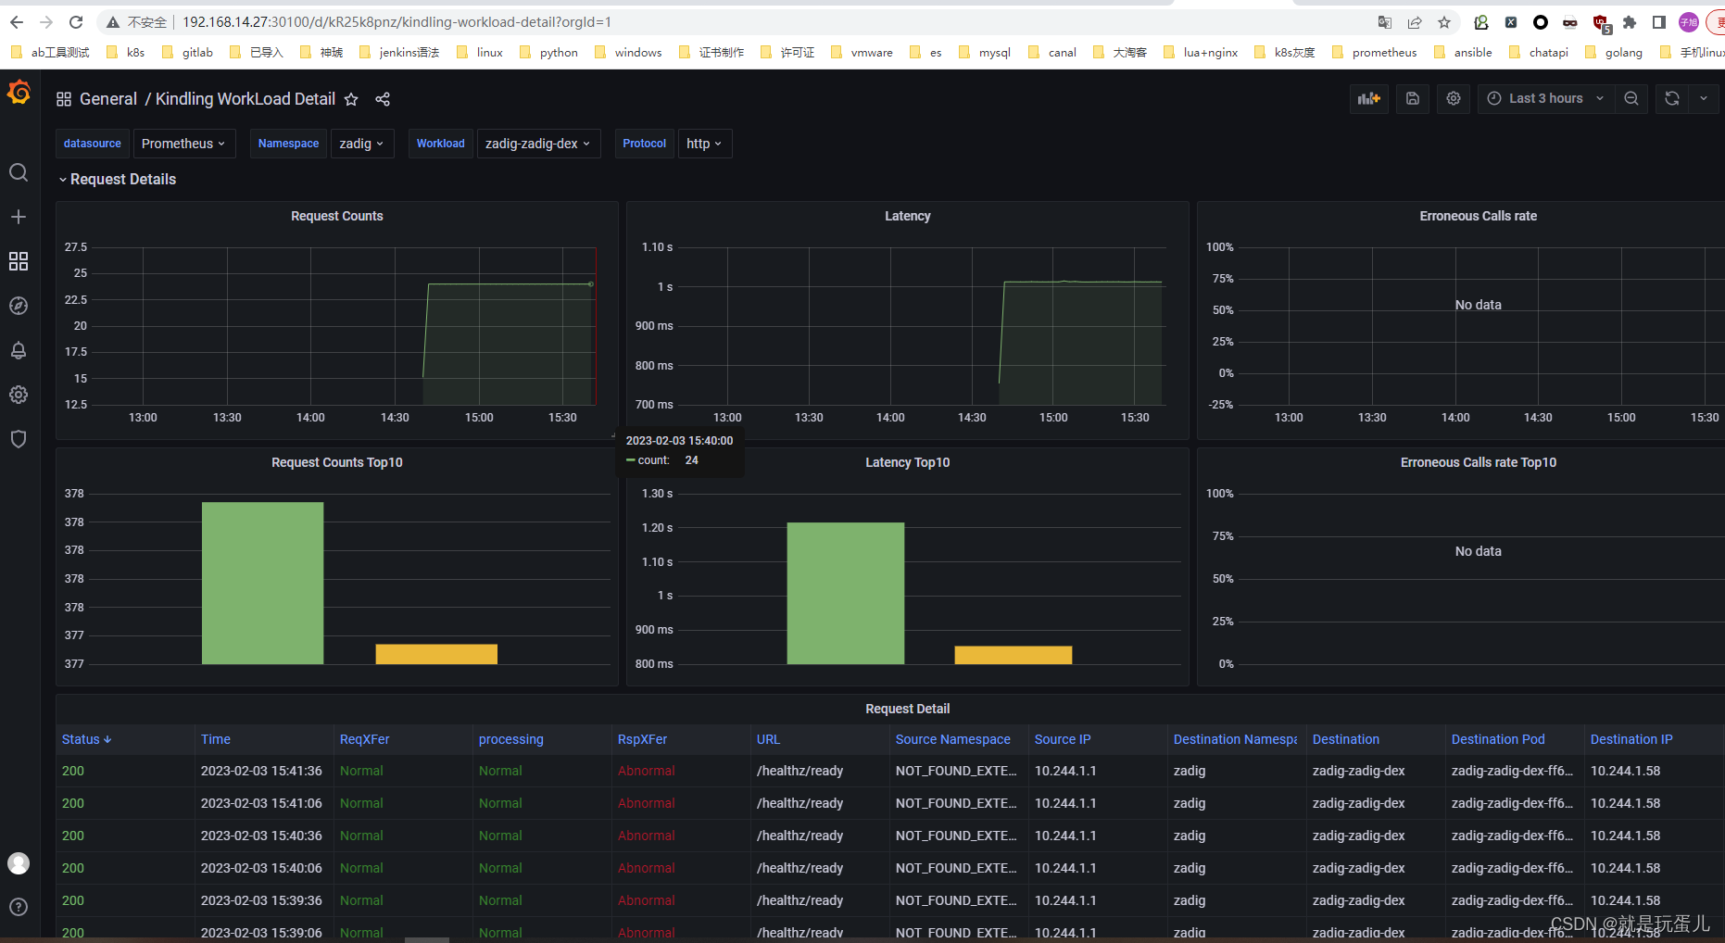Bookmark this page with the star icon
Viewport: 1725px width, 943px height.
(x=1444, y=22)
